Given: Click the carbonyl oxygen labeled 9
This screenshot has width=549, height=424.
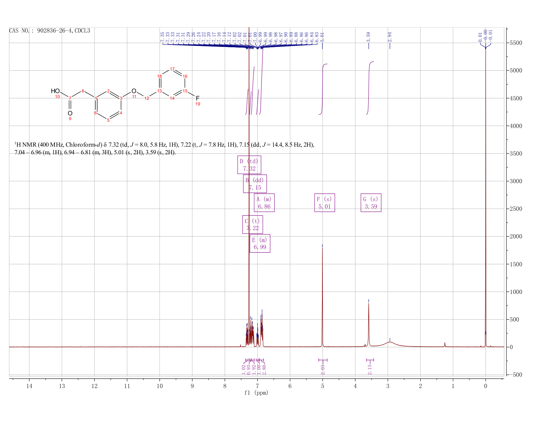Looking at the screenshot, I should (70, 113).
